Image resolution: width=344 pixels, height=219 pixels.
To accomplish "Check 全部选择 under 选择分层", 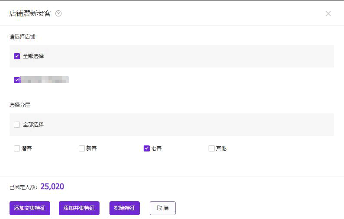I will [x=17, y=125].
